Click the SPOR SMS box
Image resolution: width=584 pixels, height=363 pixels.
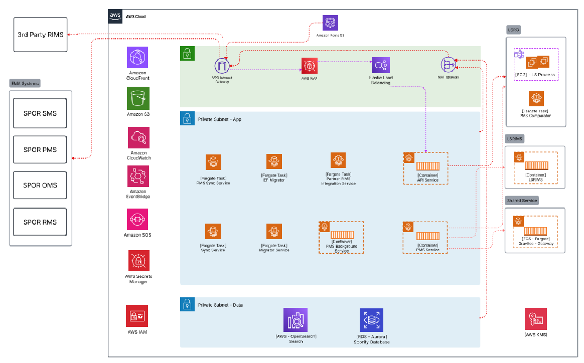click(40, 113)
